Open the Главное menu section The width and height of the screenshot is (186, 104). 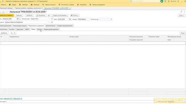(3, 5)
